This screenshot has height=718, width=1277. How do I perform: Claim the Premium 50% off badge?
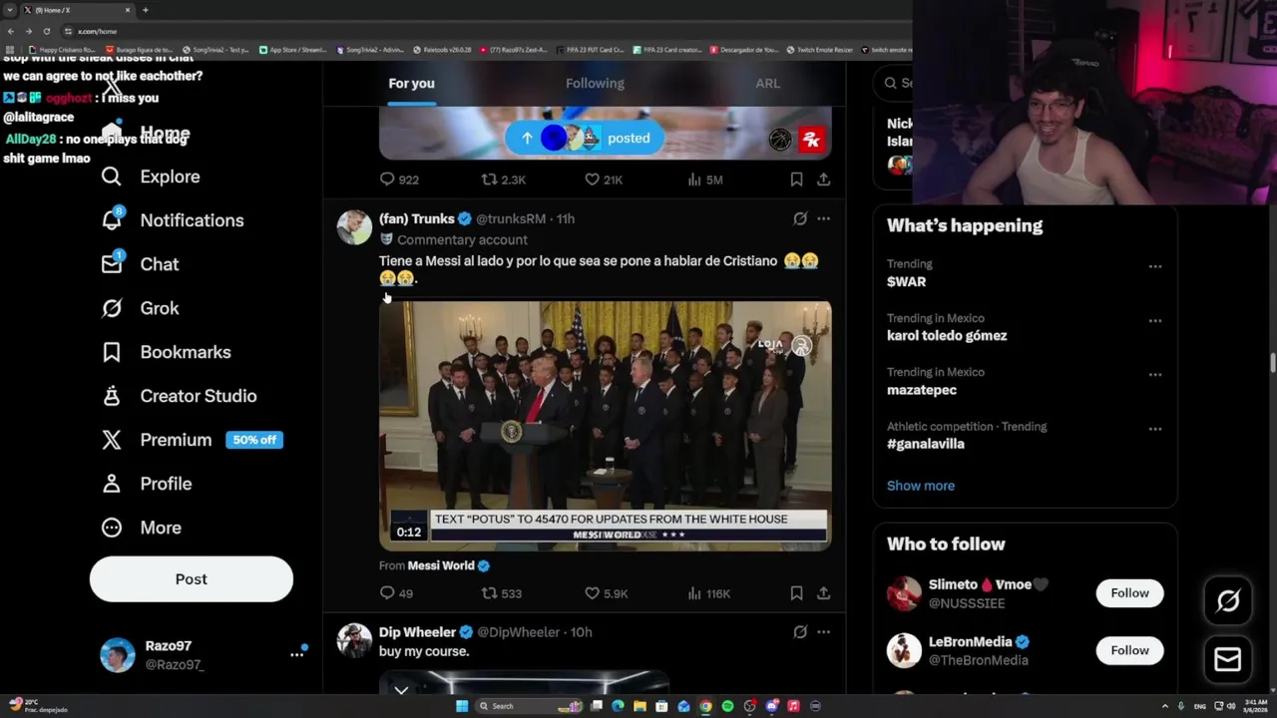coord(254,440)
